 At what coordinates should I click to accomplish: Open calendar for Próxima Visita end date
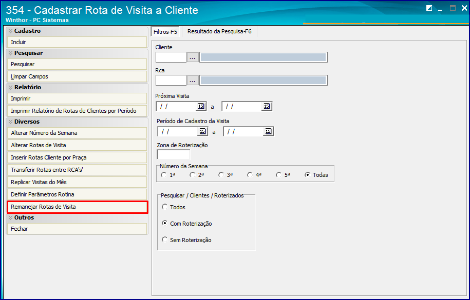coord(267,106)
